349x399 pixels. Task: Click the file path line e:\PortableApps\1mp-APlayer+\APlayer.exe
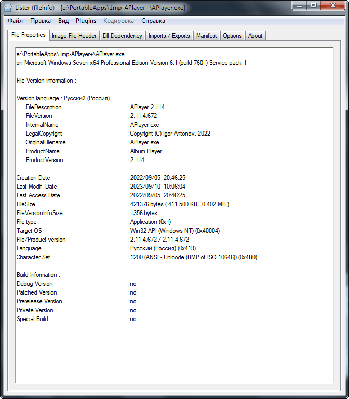coord(71,54)
